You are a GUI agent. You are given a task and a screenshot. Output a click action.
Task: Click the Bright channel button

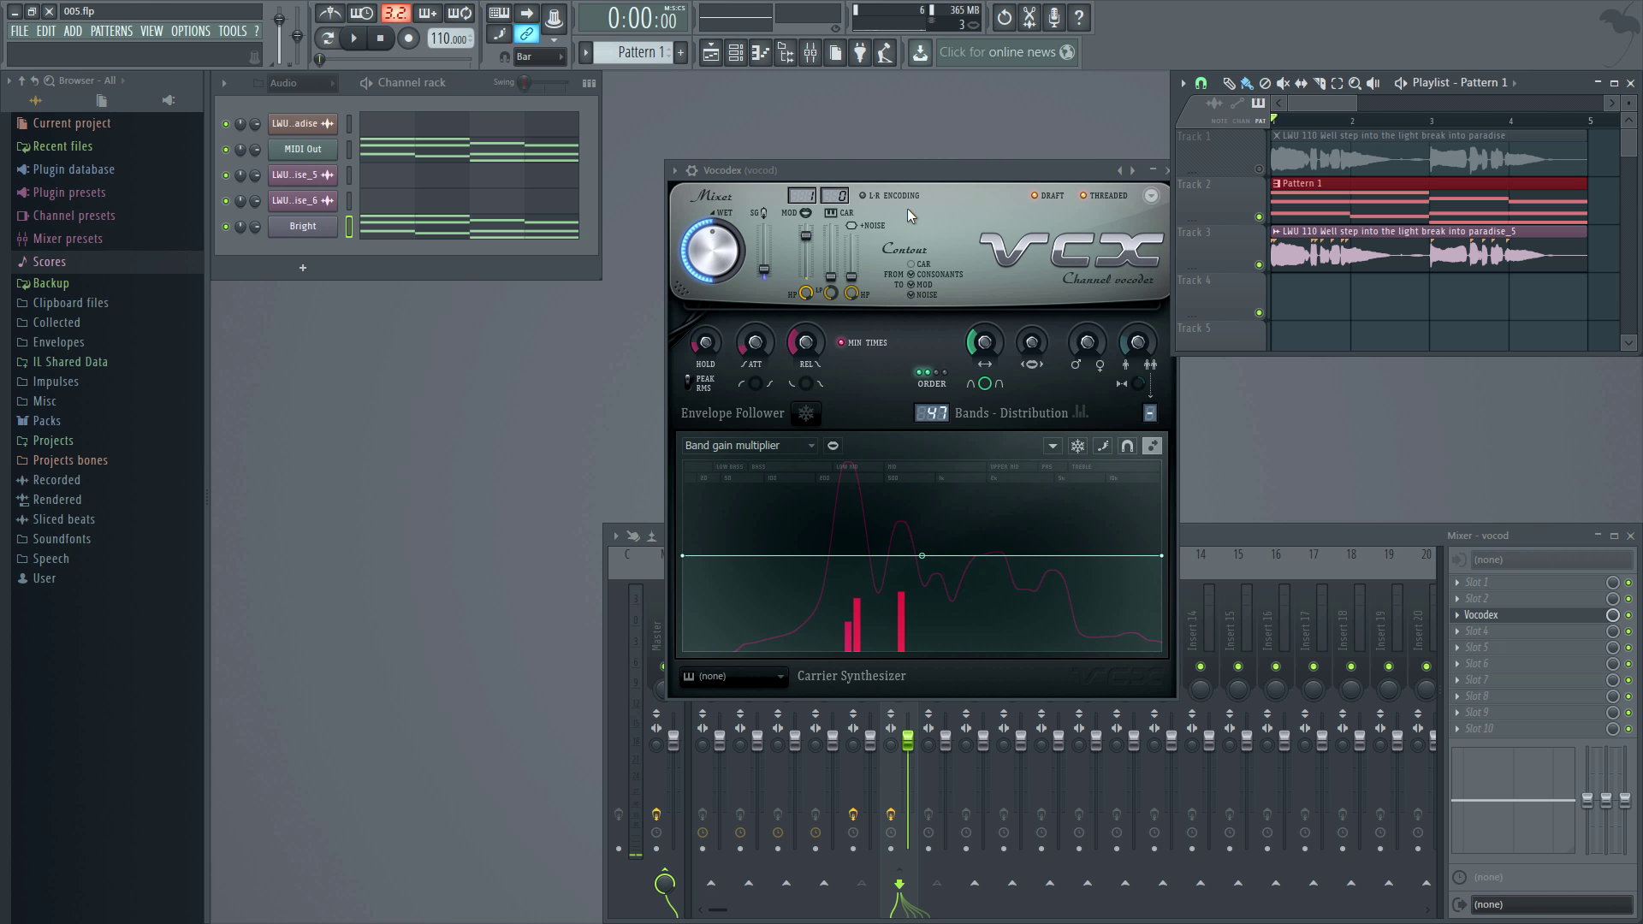[303, 227]
